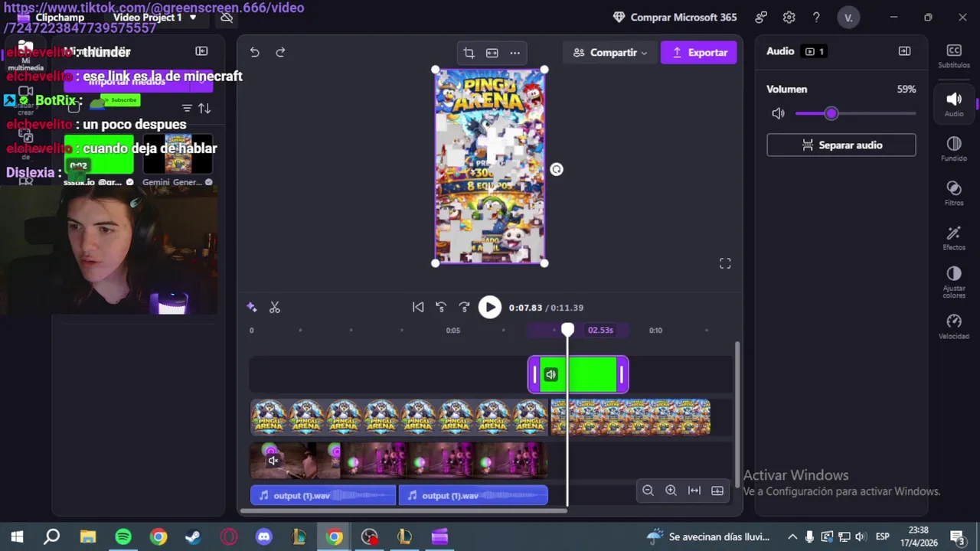The image size is (980, 551).
Task: Click the sort media arrows icon
Action: tap(204, 108)
